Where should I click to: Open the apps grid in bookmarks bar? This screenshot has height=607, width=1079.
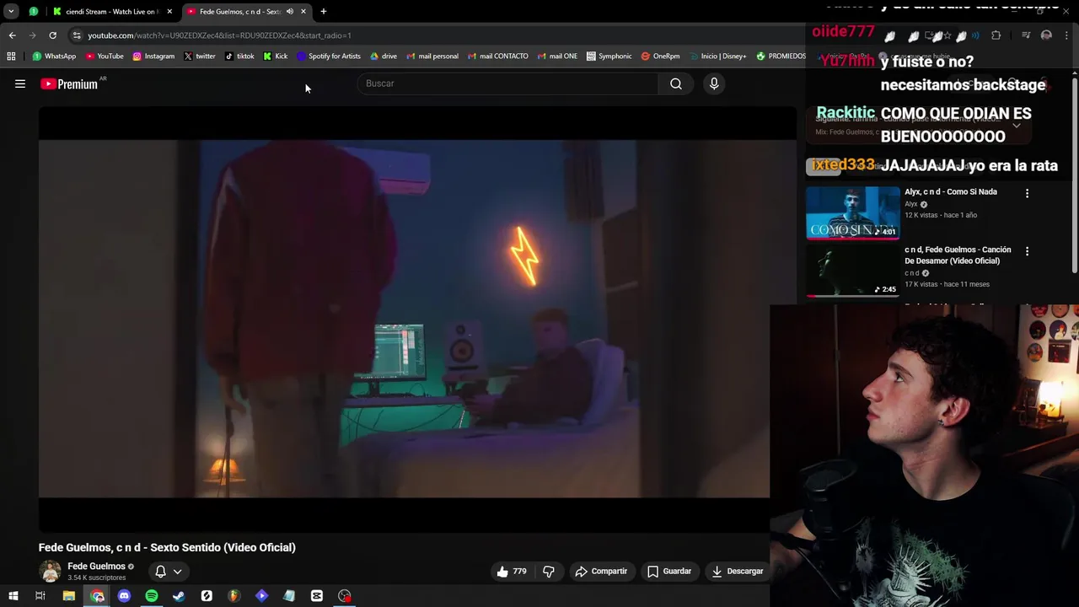11,56
